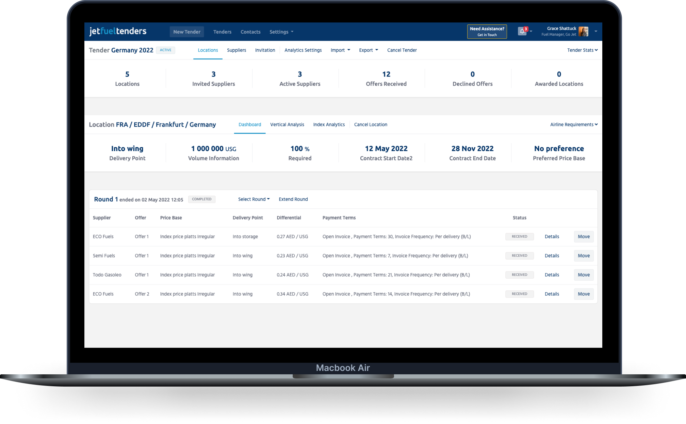The image size is (686, 424).
Task: Open the Tenders menu item
Action: tap(222, 32)
